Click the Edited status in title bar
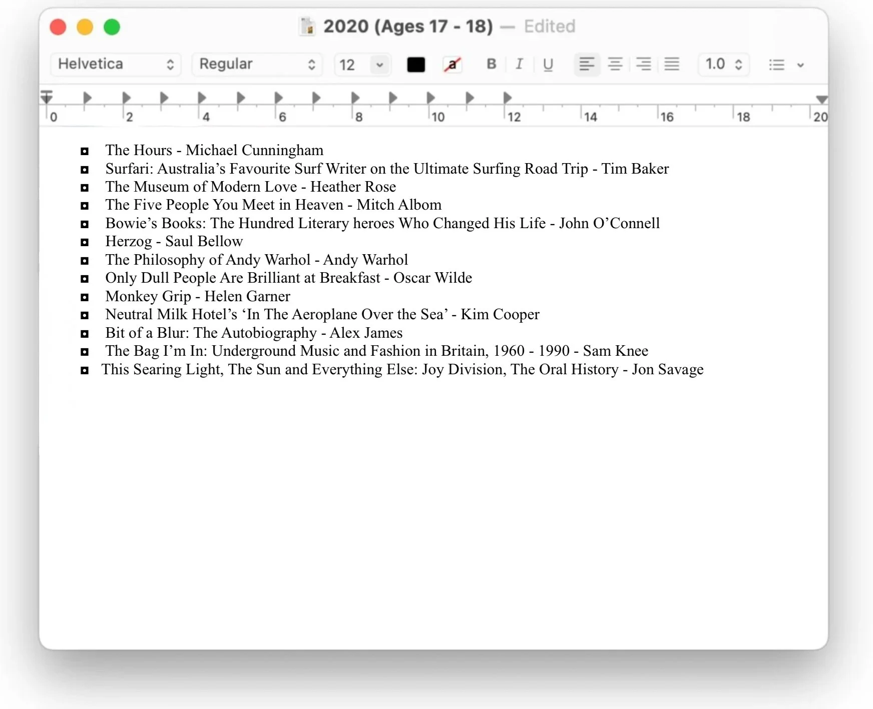 550,26
